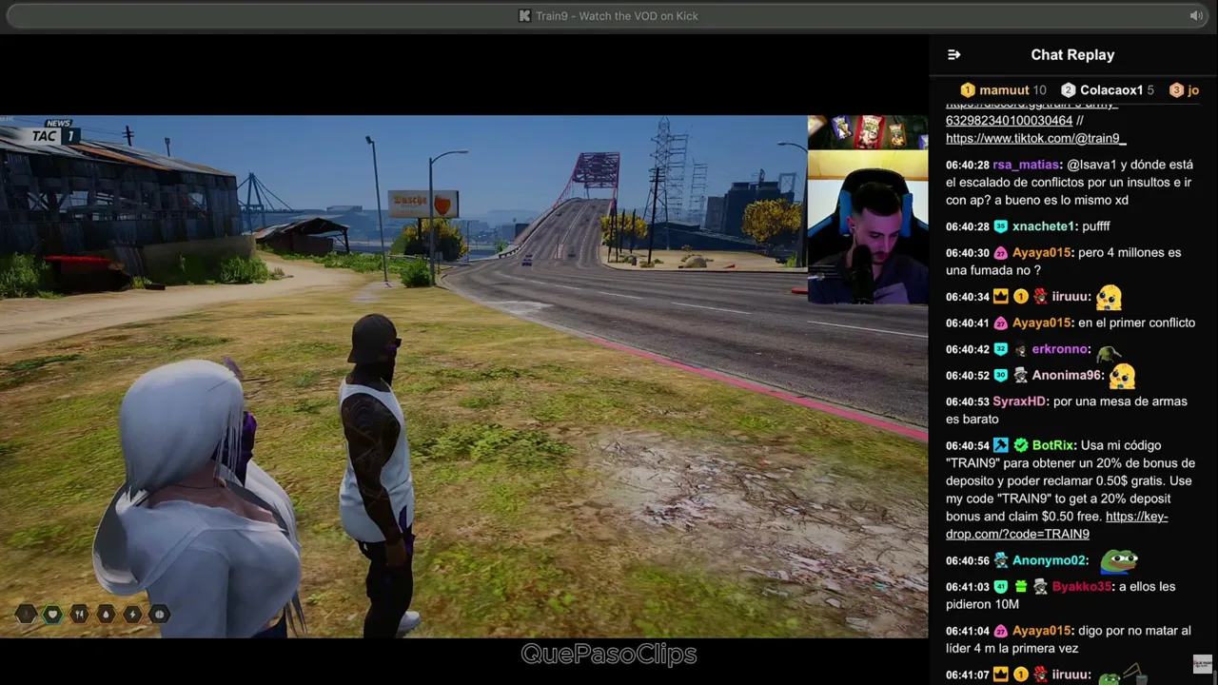Click the subscriber badge next to erkronno

pyautogui.click(x=1000, y=350)
